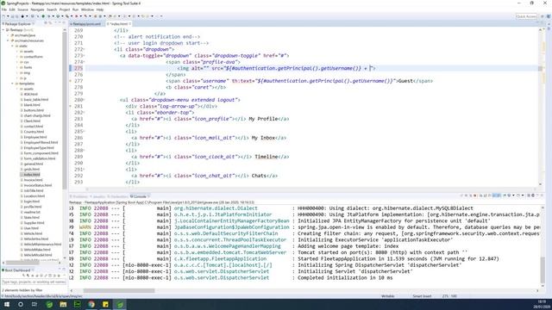The image size is (552, 310).
Task: Open the Windows Start menu
Action: (7, 304)
